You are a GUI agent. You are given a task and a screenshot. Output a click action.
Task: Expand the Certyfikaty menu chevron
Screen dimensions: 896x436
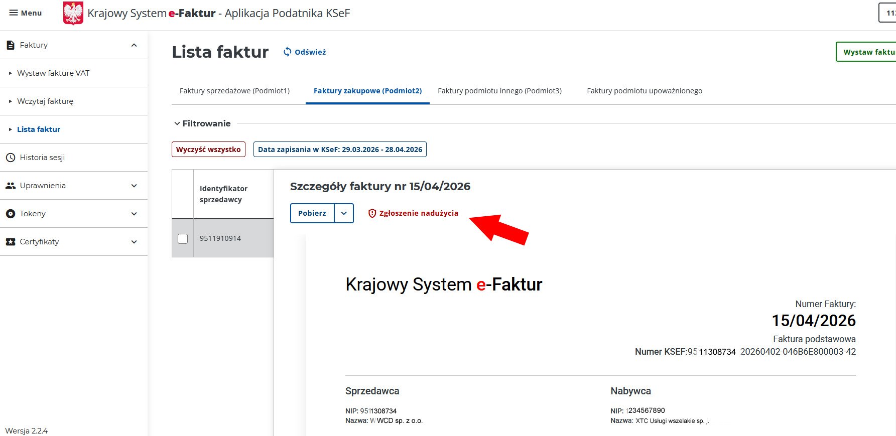point(134,242)
